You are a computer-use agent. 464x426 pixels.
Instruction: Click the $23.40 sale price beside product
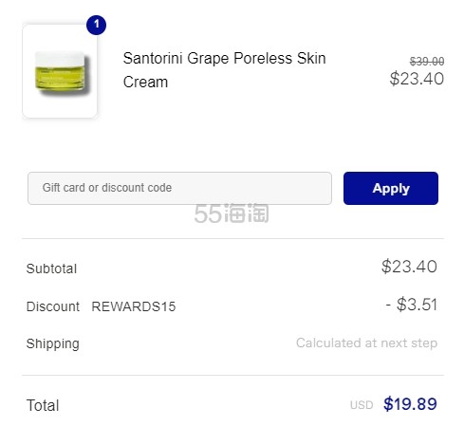pos(417,79)
